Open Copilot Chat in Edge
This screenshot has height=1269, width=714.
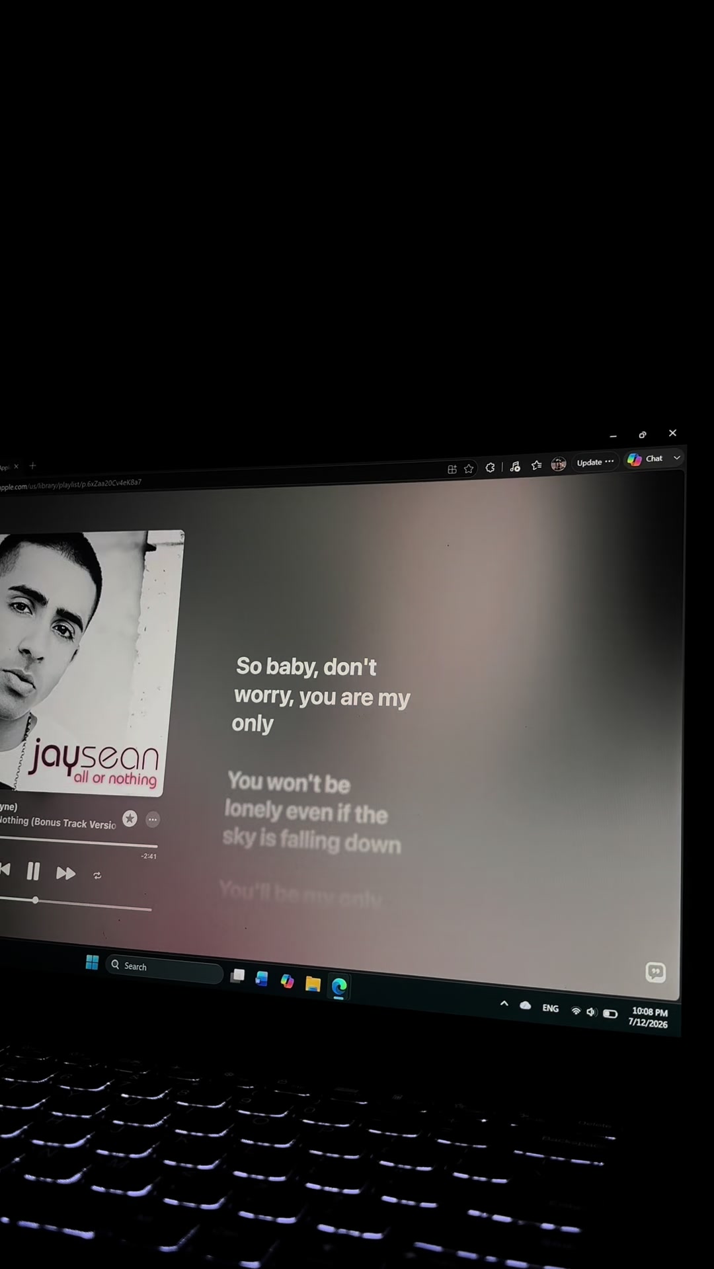645,459
